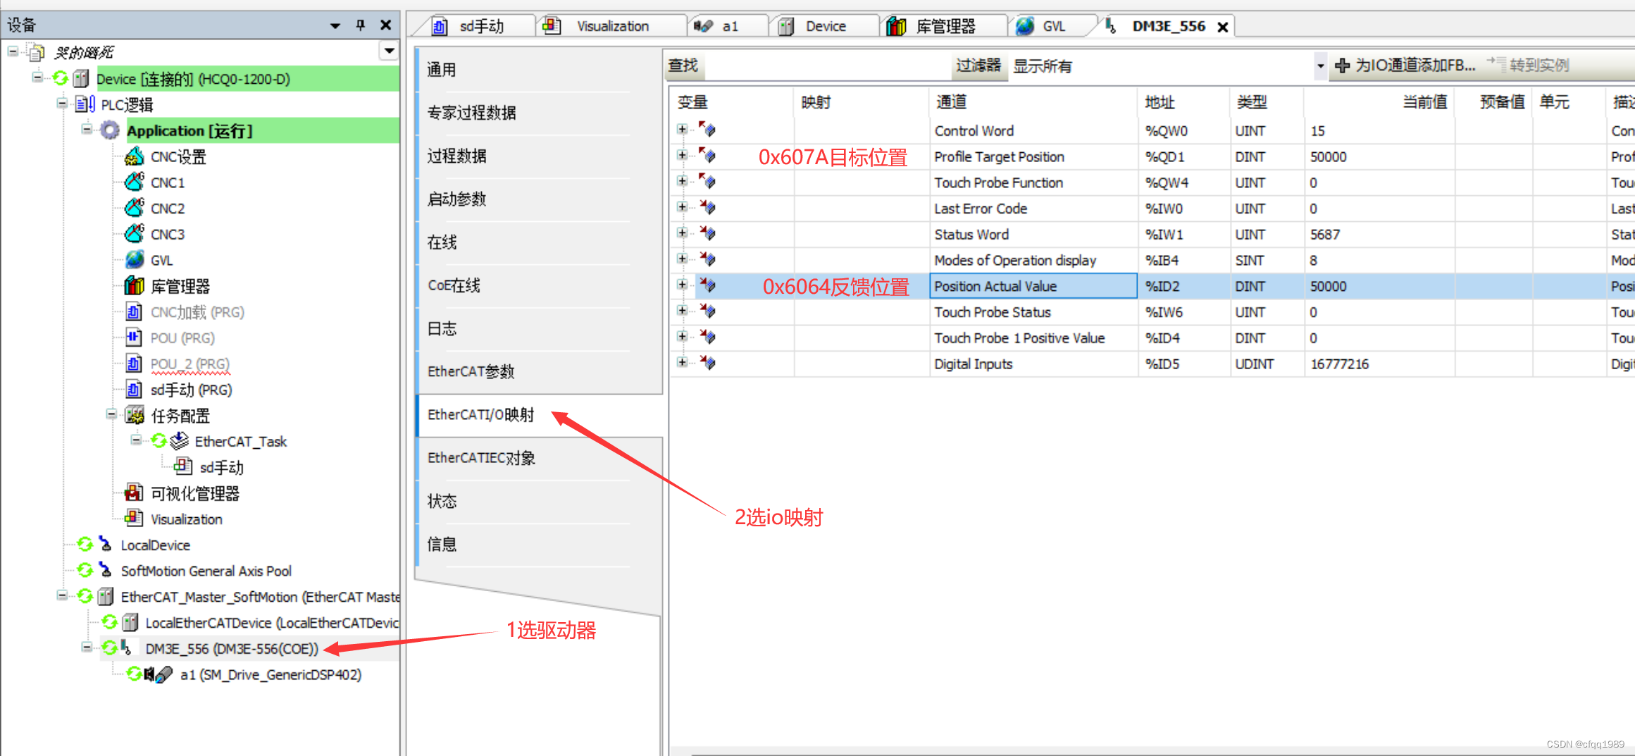This screenshot has height=756, width=1635.
Task: Select the sd手动 (PRG) program icon
Action: (x=134, y=389)
